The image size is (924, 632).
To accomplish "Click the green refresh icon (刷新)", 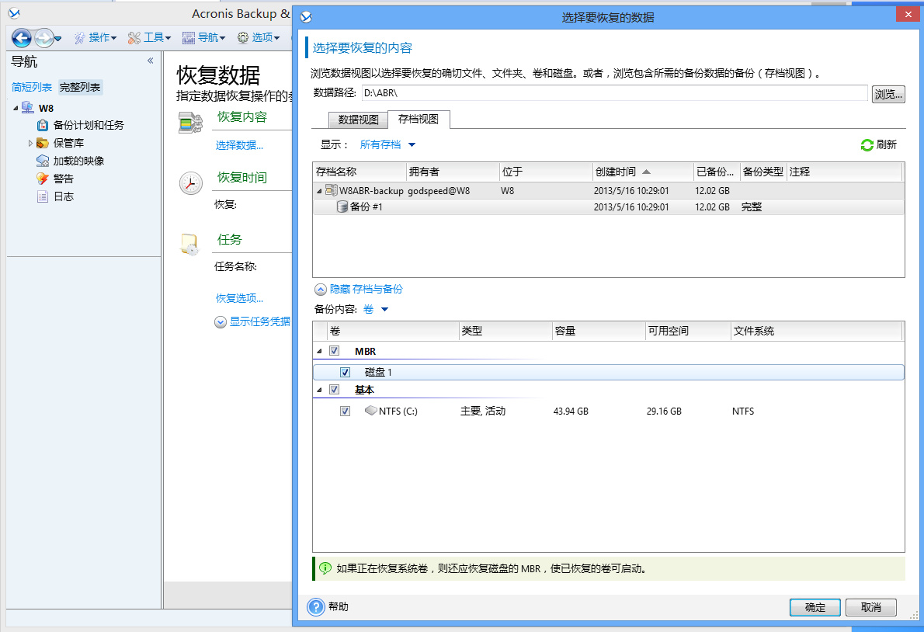I will [x=867, y=145].
